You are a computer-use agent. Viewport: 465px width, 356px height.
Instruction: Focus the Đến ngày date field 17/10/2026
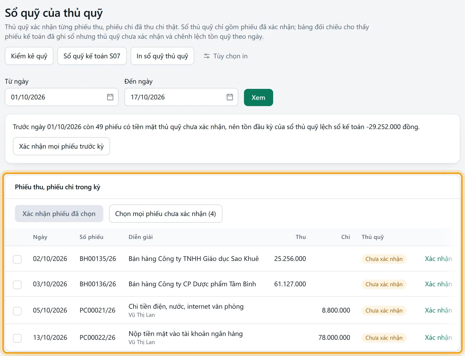[181, 97]
